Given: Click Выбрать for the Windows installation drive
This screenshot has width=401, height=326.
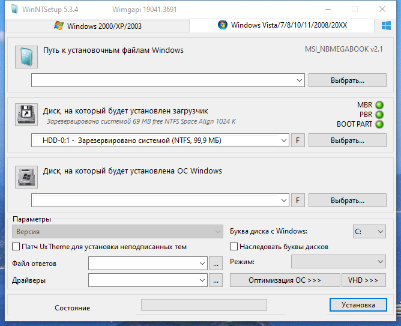Looking at the screenshot, I should pos(348,200).
